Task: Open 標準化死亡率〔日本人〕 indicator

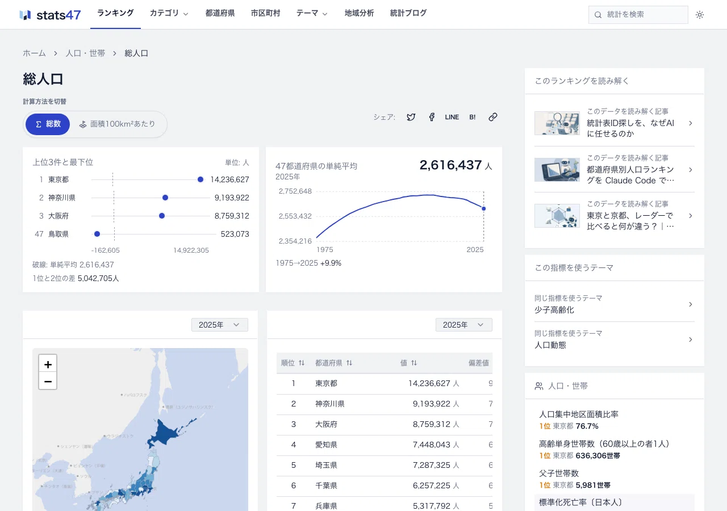Action: [615, 503]
